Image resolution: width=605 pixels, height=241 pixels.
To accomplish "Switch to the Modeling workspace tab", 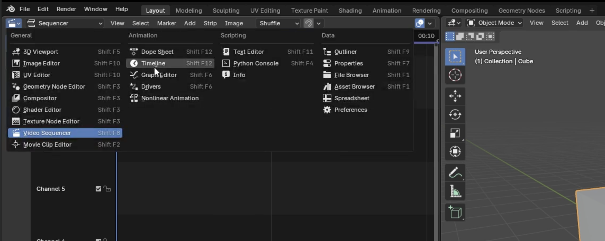I will tap(189, 11).
